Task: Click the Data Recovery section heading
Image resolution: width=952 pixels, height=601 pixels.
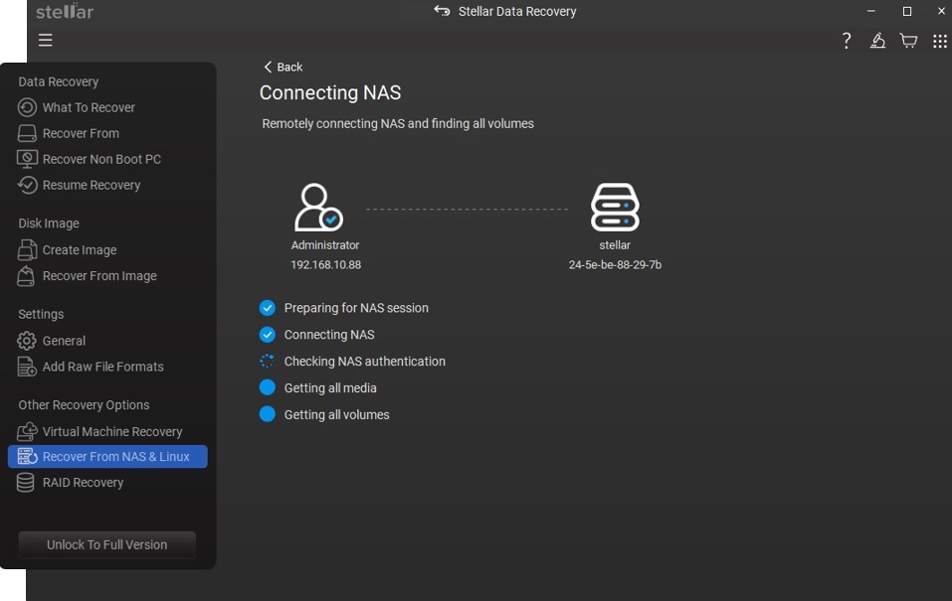Action: (59, 81)
